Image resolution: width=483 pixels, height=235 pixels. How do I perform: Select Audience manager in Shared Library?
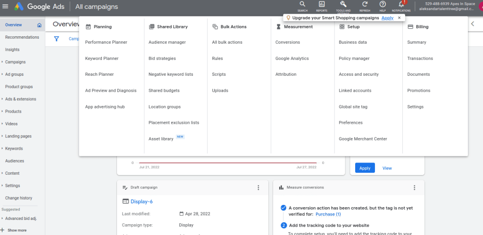tap(167, 42)
